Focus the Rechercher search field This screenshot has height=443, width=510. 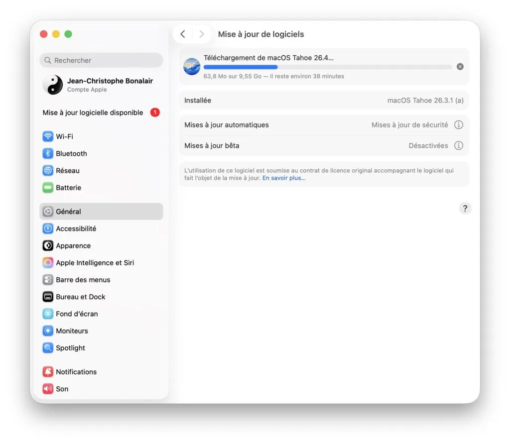[101, 60]
